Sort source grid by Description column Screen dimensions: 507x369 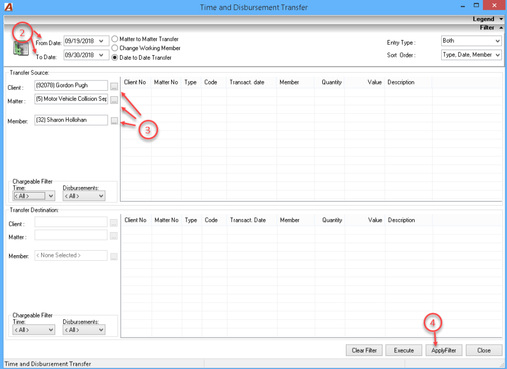[408, 82]
